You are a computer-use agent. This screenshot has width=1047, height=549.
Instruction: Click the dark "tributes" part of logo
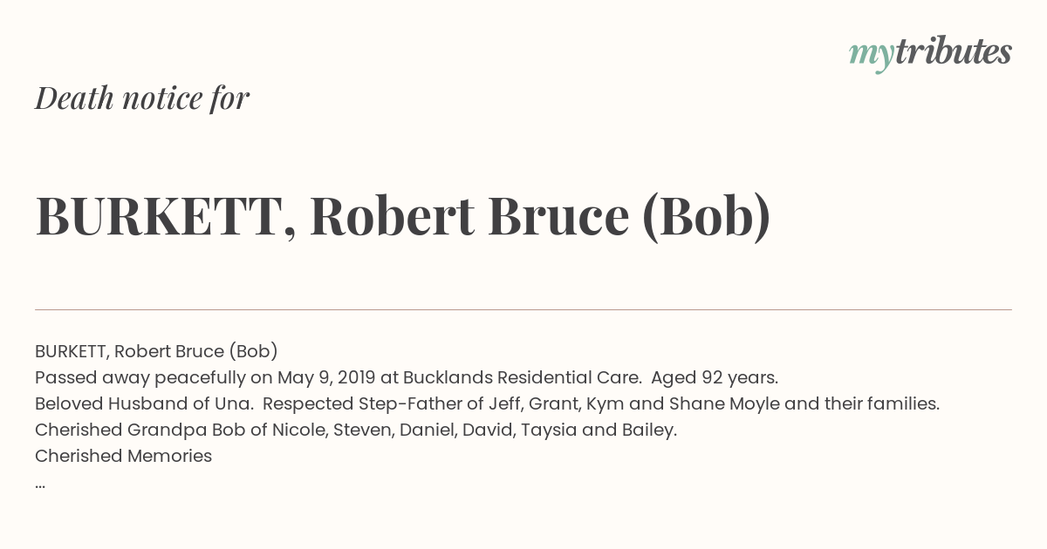tap(953, 52)
